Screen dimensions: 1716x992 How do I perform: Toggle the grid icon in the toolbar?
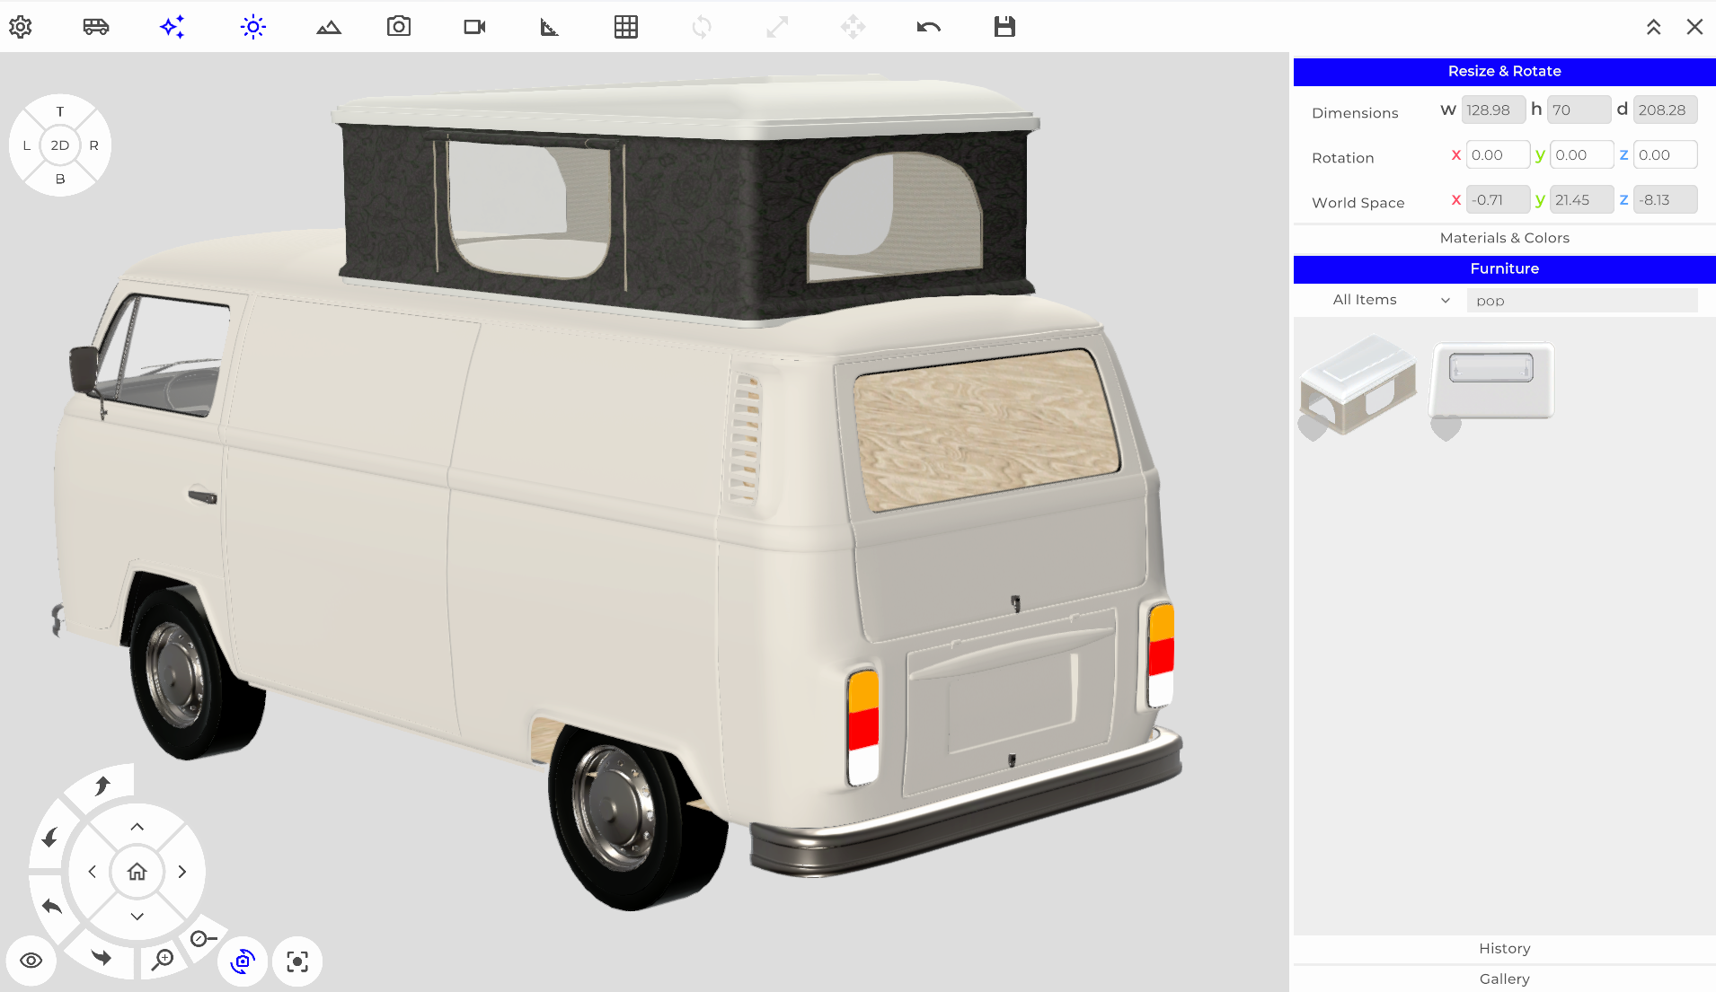[x=626, y=27]
